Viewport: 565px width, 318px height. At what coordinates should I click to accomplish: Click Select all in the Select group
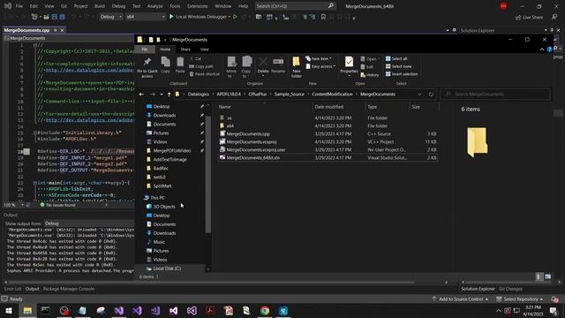click(x=396, y=58)
